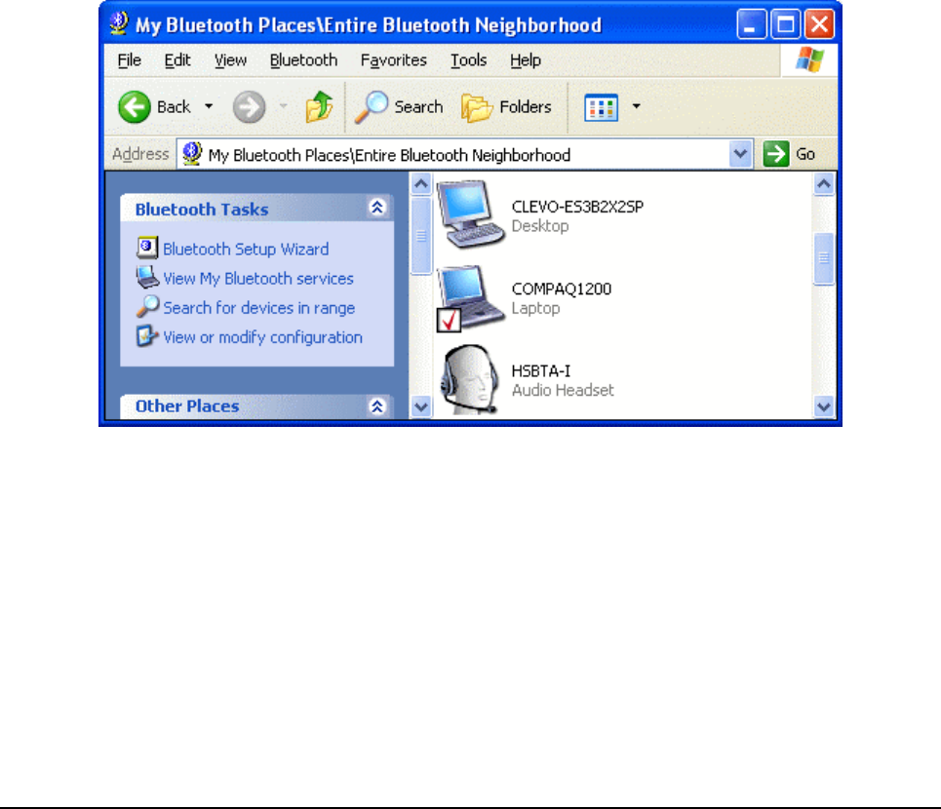Click the task pane scroll up arrow
This screenshot has height=809, width=941.
[x=421, y=183]
